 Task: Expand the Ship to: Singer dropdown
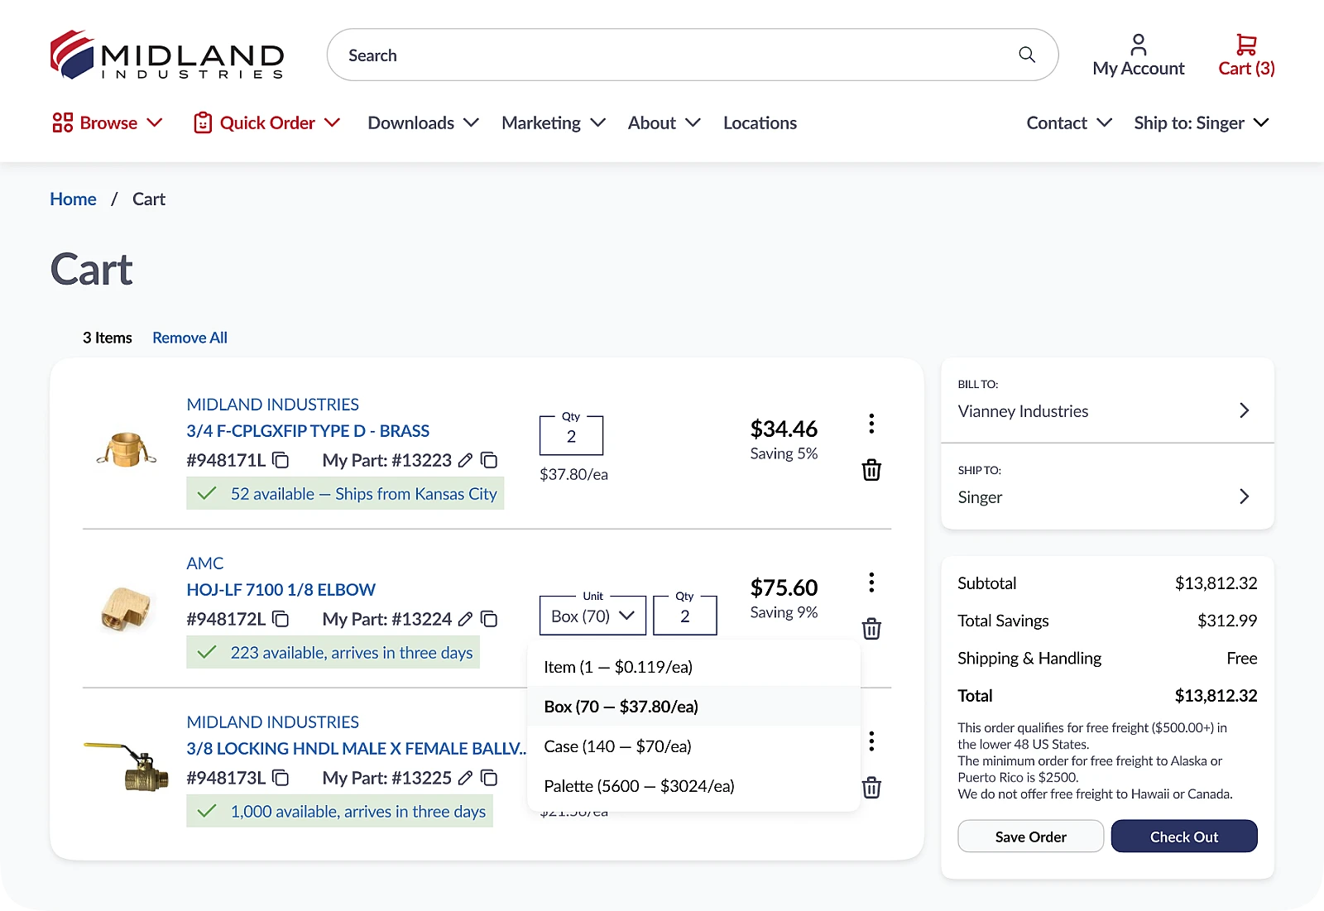coord(1202,122)
